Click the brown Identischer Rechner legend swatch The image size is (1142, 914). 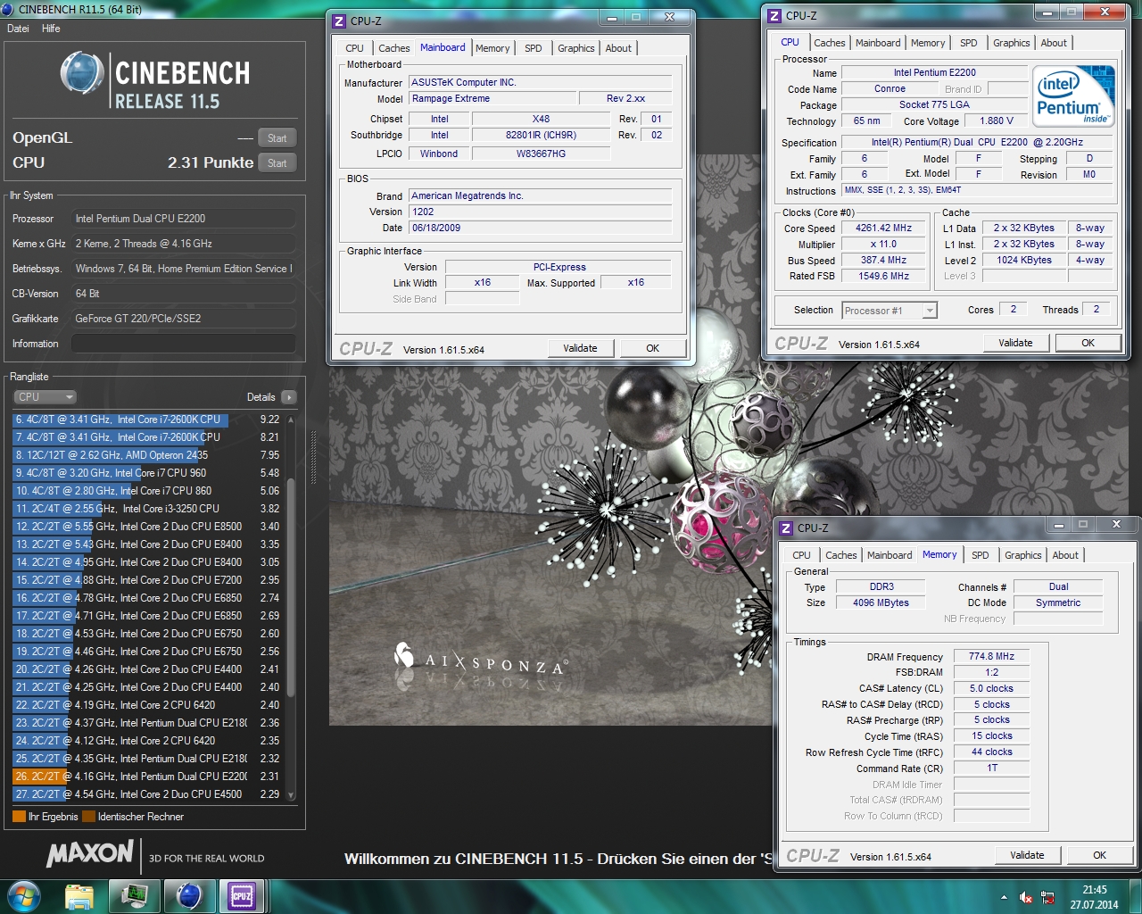[x=88, y=817]
